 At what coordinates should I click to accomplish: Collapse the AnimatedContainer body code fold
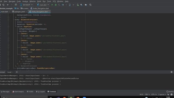8,20
